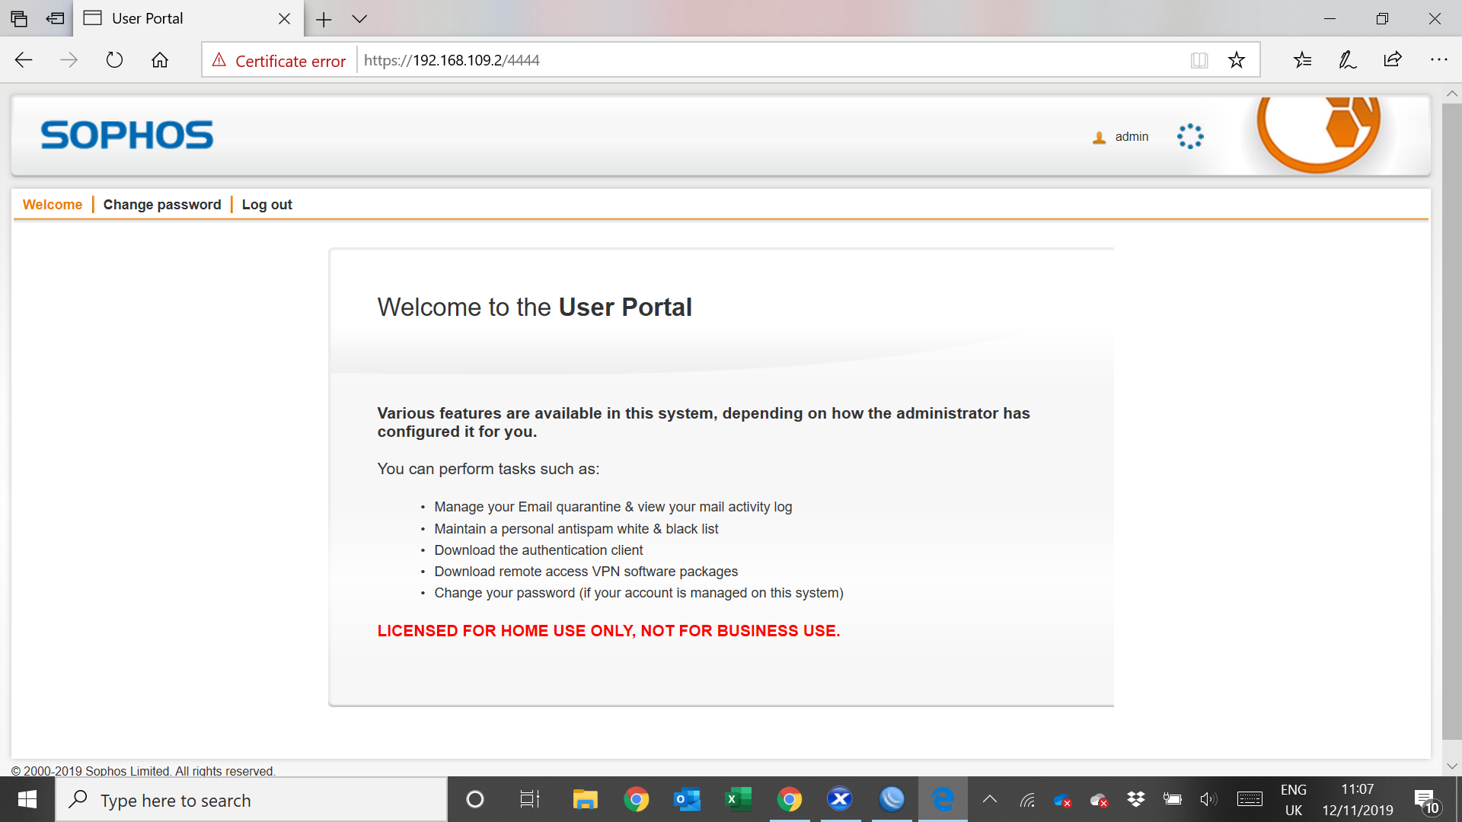The image size is (1462, 822).
Task: Click the loading spinner icon beside admin
Action: pyautogui.click(x=1190, y=137)
